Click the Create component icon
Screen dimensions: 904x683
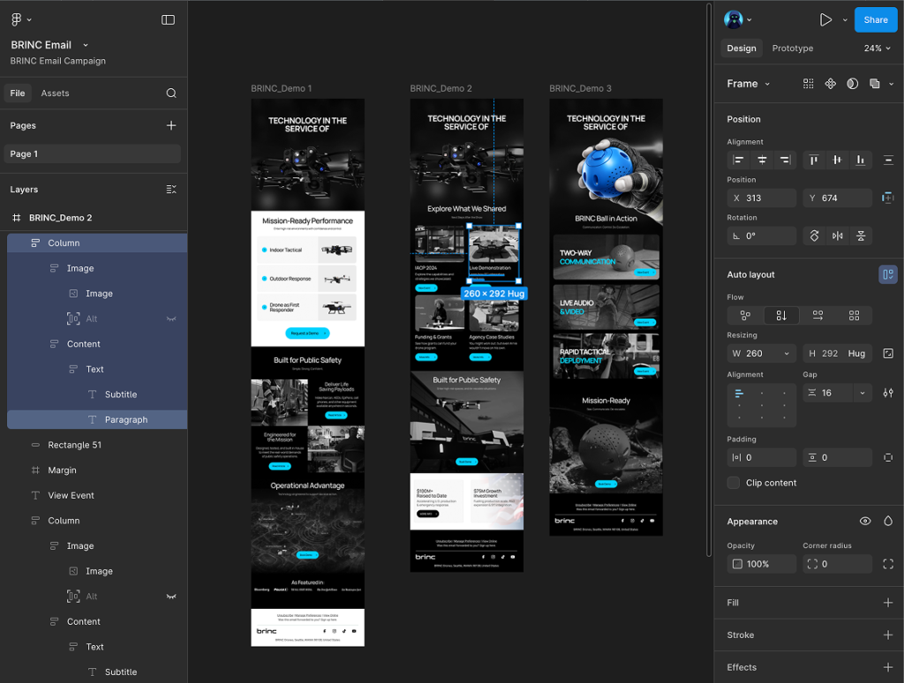click(x=830, y=84)
